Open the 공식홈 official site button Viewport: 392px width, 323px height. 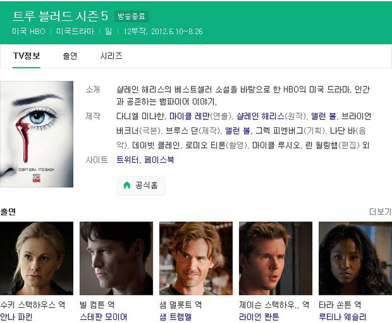tap(141, 185)
